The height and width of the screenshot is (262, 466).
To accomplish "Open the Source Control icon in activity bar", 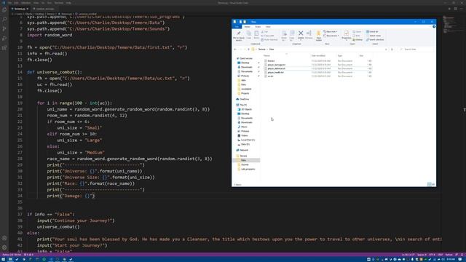I will tap(4, 29).
